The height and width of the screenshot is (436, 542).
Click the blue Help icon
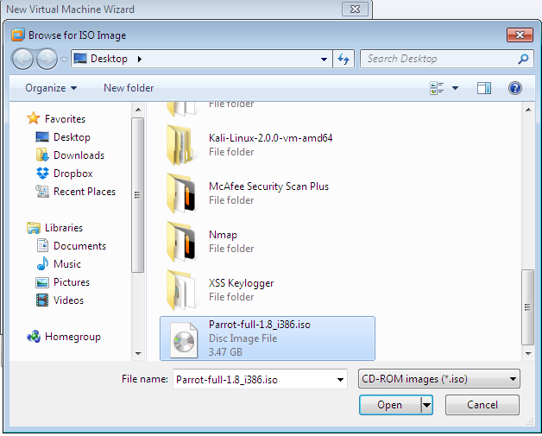point(515,88)
